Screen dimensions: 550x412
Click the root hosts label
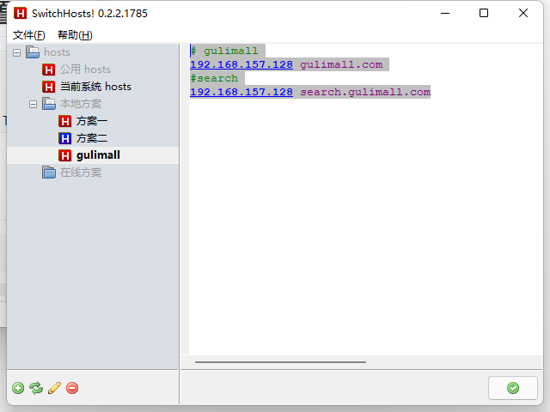(x=58, y=52)
